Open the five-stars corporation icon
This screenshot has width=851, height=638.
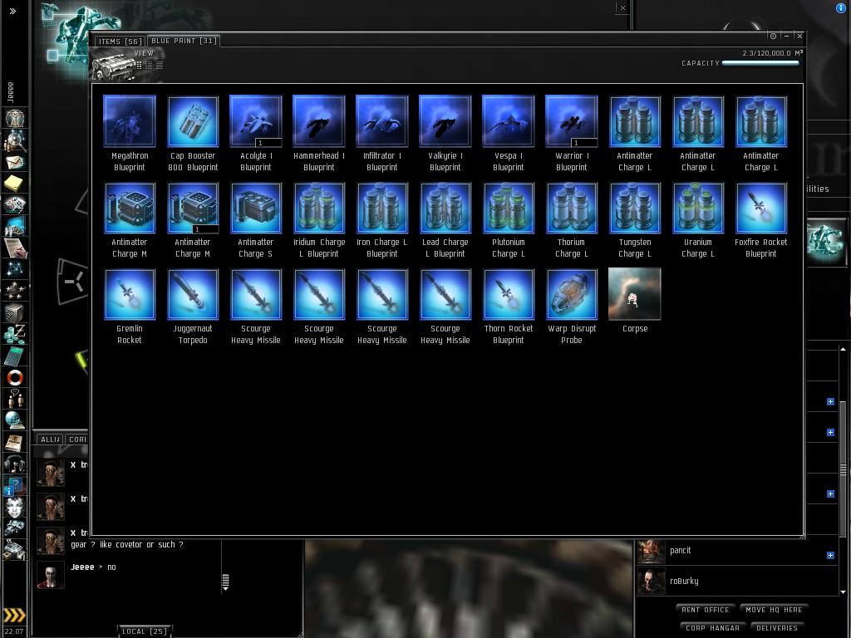tap(15, 292)
